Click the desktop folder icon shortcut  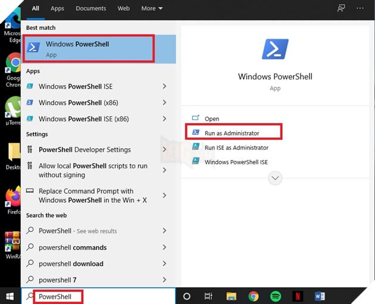14,155
